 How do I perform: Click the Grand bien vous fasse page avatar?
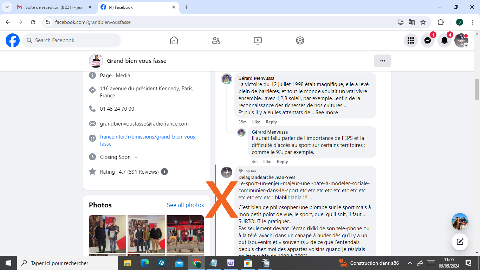pyautogui.click(x=96, y=61)
